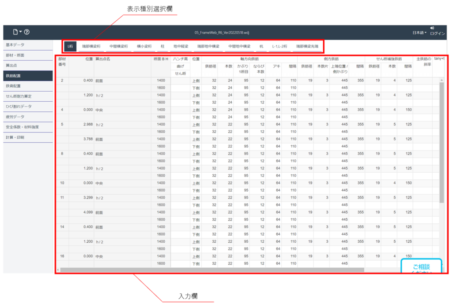
Task: Switch to the 端部横梁先端 tab
Action: [307, 46]
